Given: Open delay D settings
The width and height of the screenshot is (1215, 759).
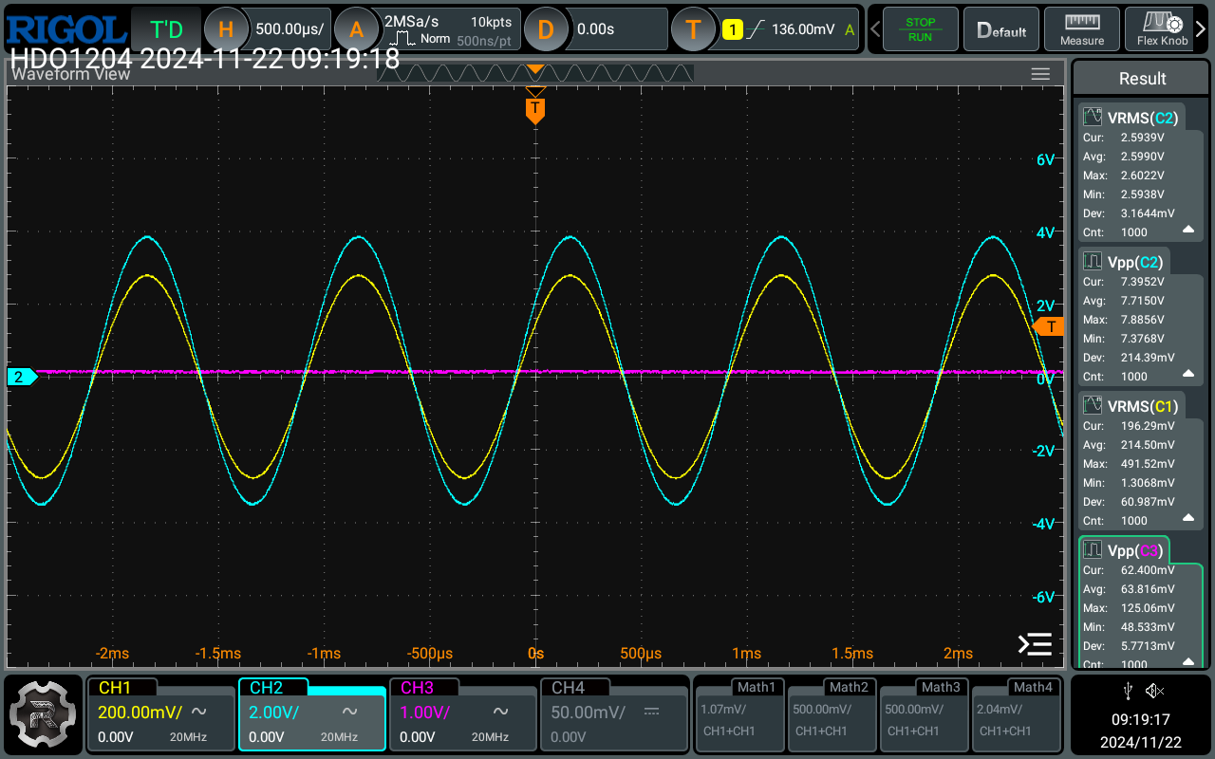Looking at the screenshot, I should pos(546,29).
